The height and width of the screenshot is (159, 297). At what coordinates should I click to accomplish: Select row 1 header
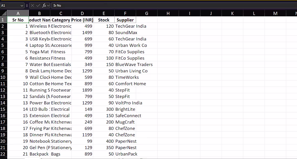[x=4, y=20]
